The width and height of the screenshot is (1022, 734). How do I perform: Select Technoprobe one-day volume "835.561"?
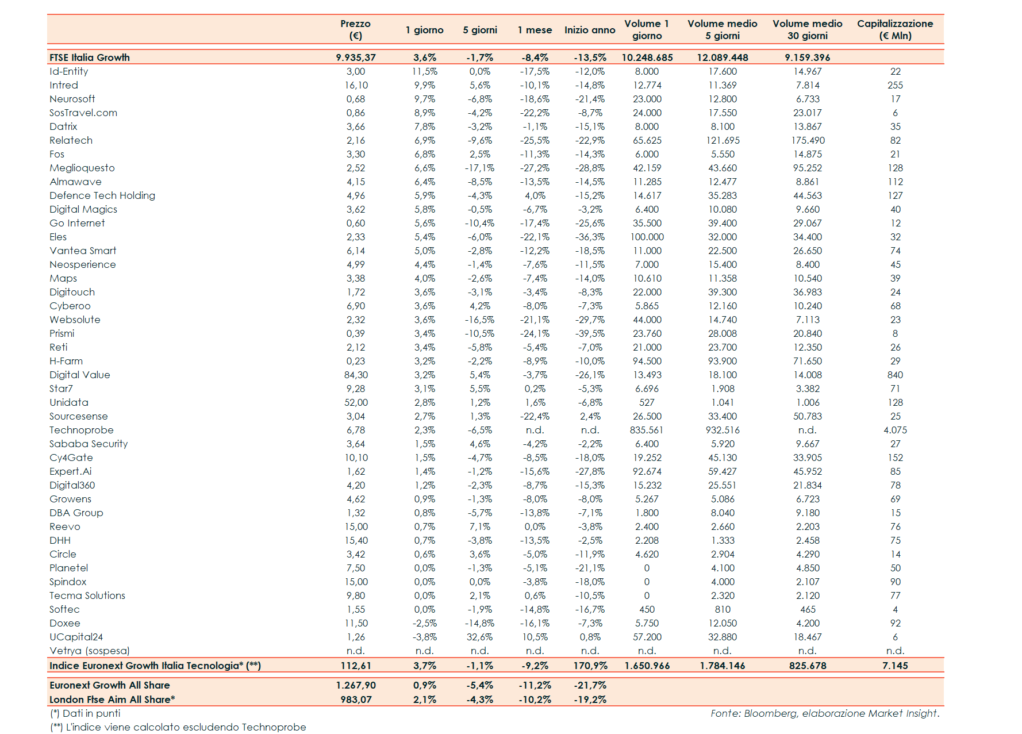point(647,430)
